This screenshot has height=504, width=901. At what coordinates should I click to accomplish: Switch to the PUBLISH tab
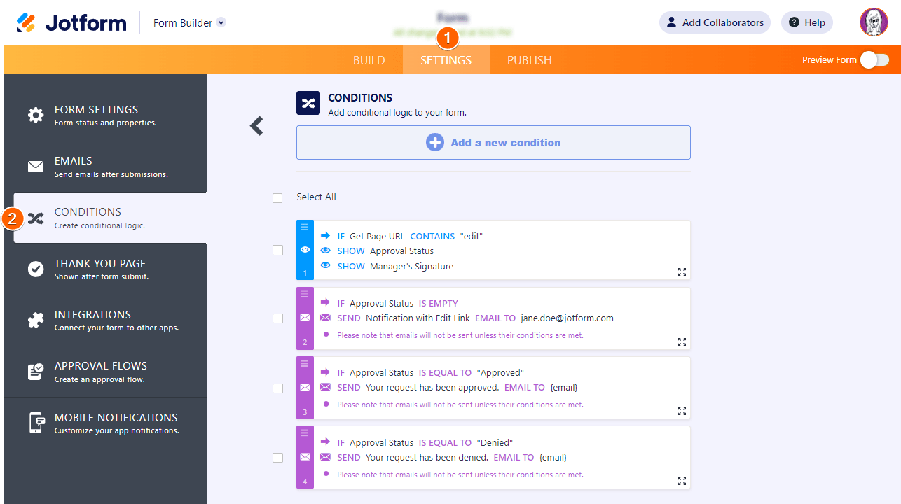tap(530, 60)
